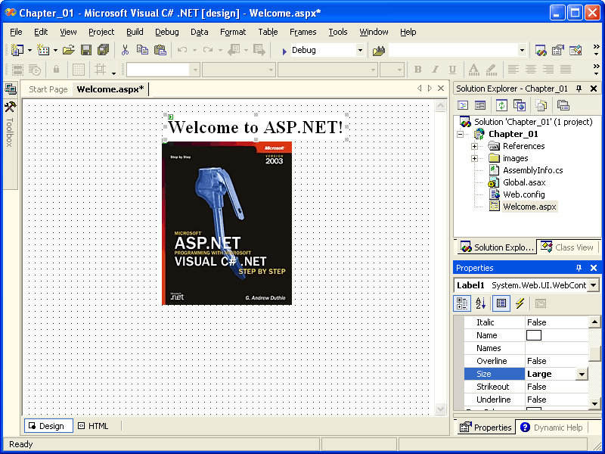Click the Refresh icon in Solution Explorer
This screenshot has height=454, width=605.
(x=501, y=105)
